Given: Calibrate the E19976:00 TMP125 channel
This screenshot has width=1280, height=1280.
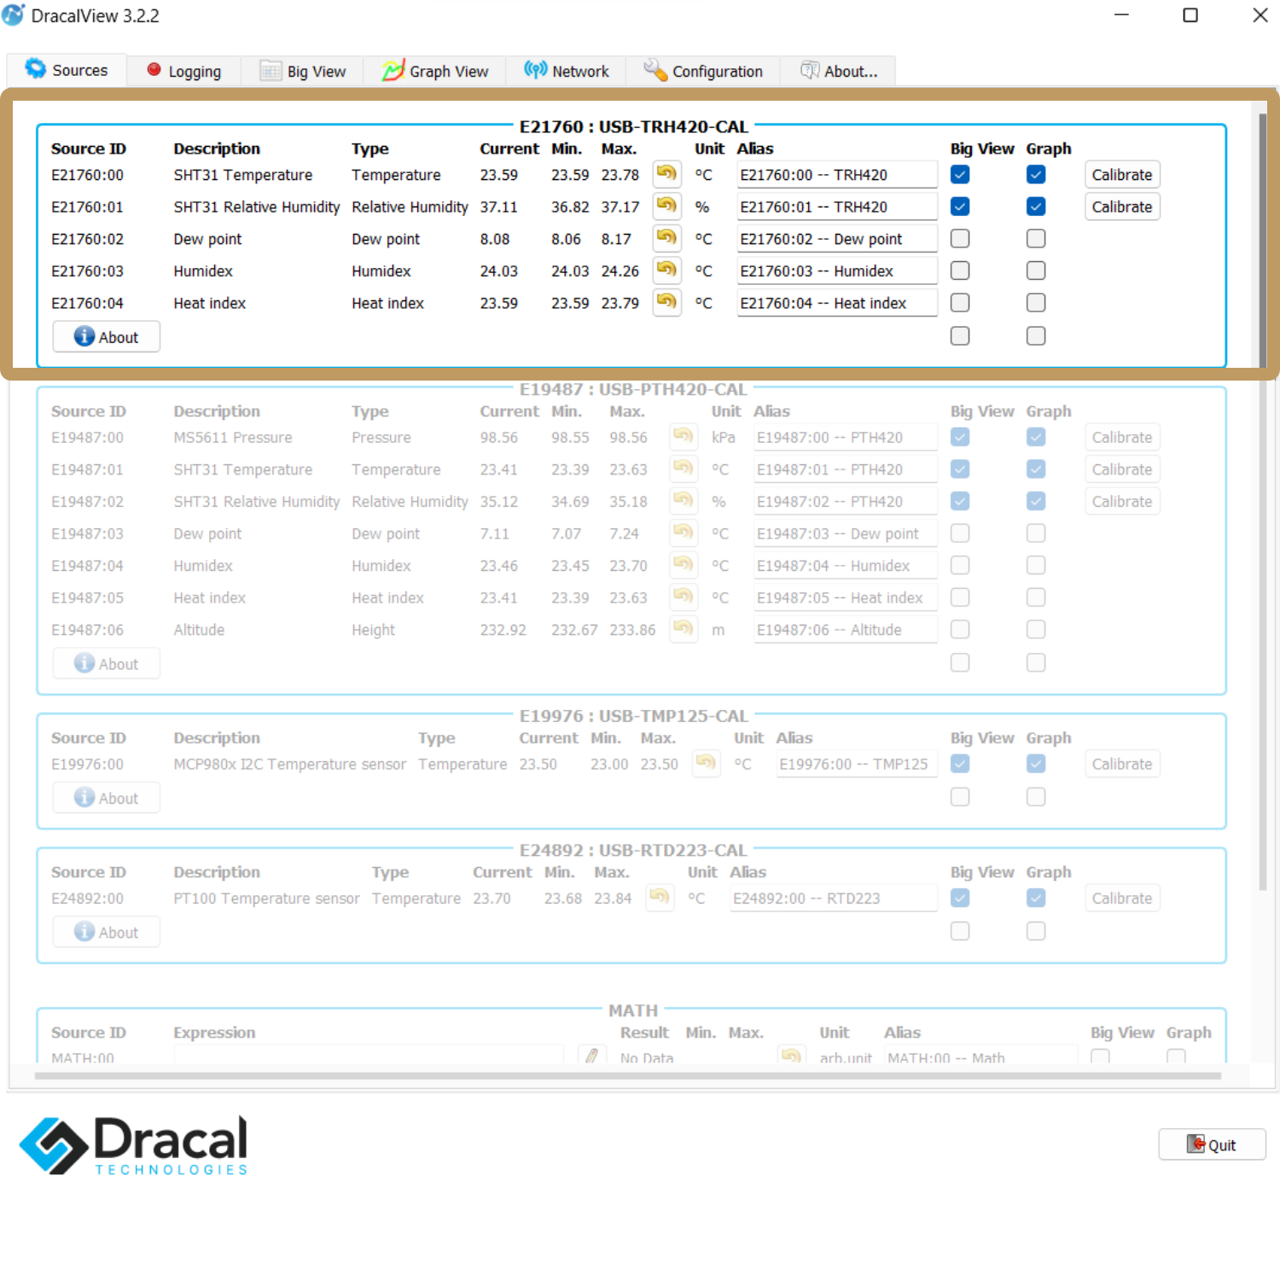Looking at the screenshot, I should [1122, 764].
